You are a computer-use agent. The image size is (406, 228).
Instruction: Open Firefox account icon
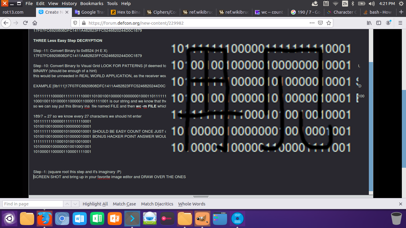(x=388, y=23)
